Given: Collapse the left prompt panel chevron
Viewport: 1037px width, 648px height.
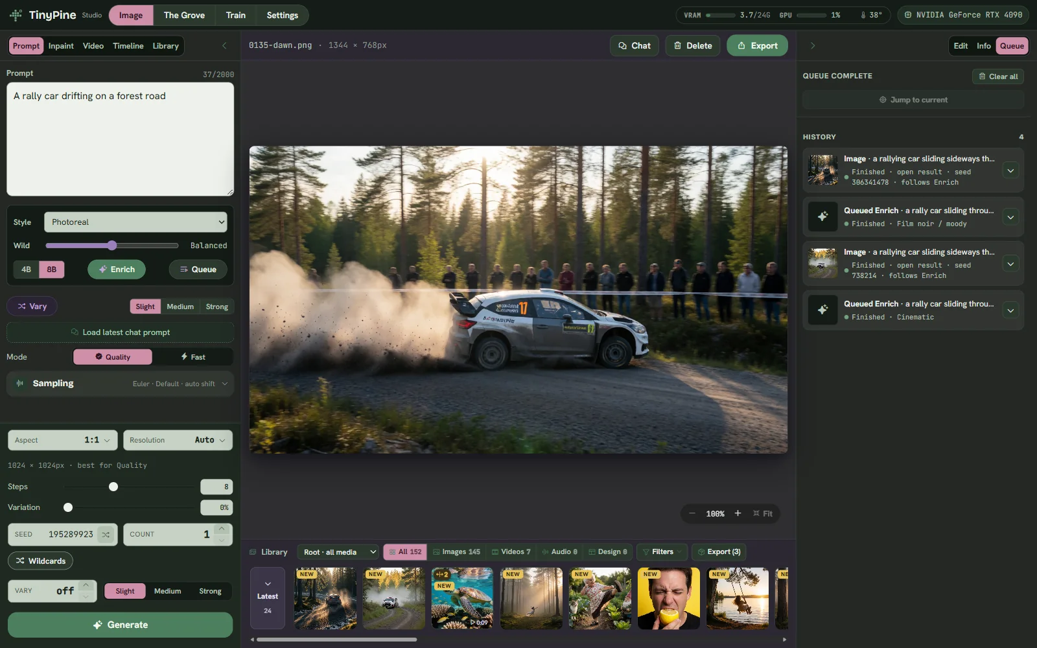Looking at the screenshot, I should point(224,45).
